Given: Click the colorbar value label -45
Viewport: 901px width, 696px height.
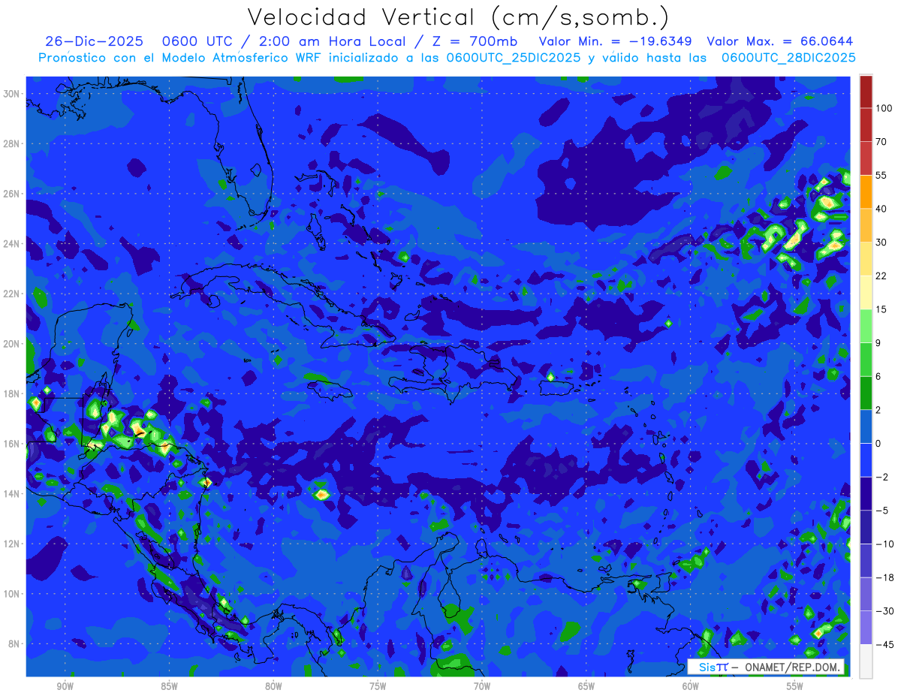Looking at the screenshot, I should tap(884, 644).
